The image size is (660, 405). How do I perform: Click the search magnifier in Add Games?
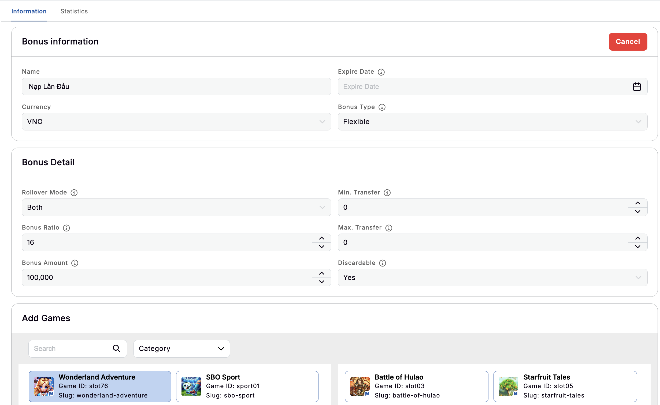click(x=116, y=348)
